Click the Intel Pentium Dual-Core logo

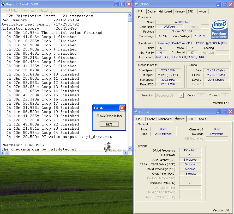click(219, 29)
